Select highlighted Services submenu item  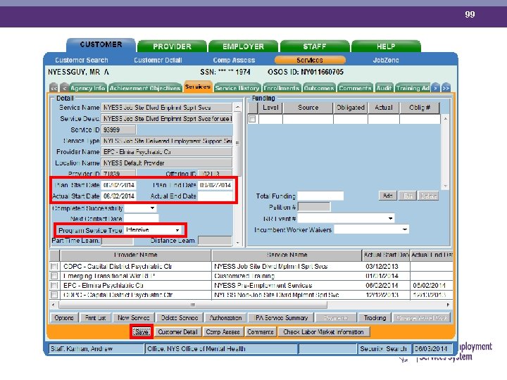(x=310, y=60)
